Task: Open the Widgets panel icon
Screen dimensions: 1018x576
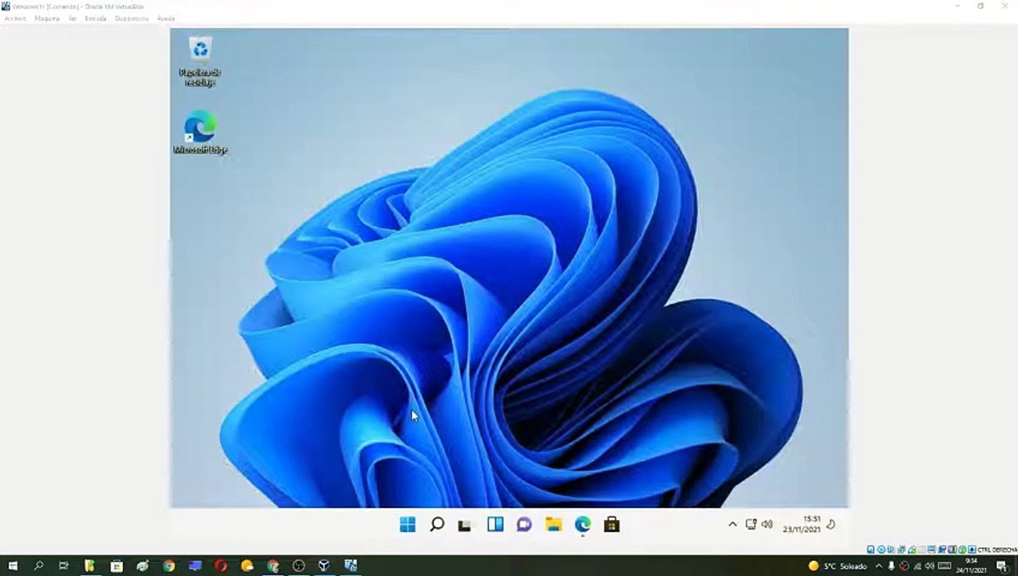Action: 495,525
